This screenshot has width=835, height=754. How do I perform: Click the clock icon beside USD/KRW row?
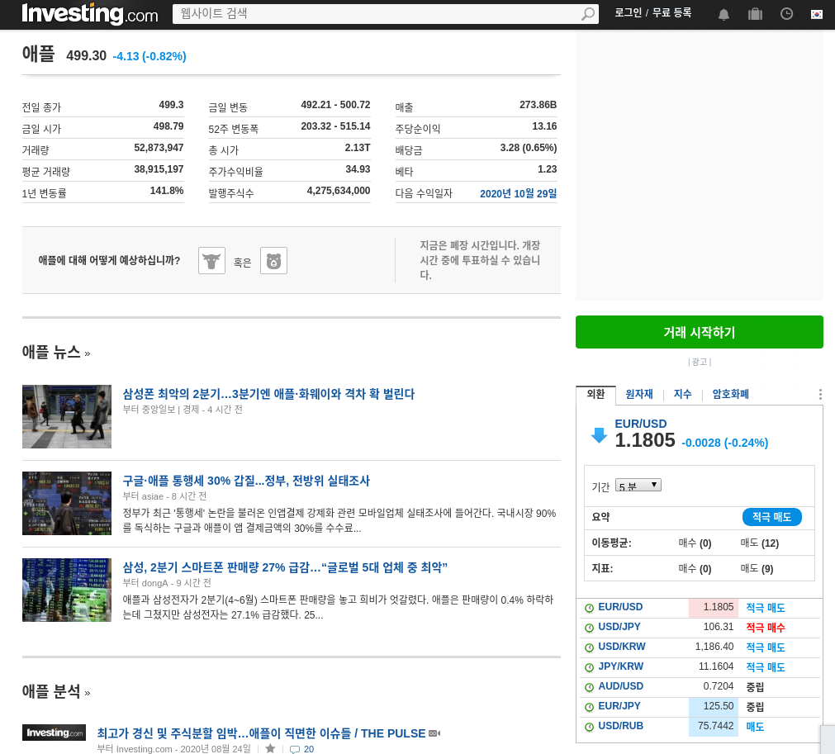click(x=589, y=647)
